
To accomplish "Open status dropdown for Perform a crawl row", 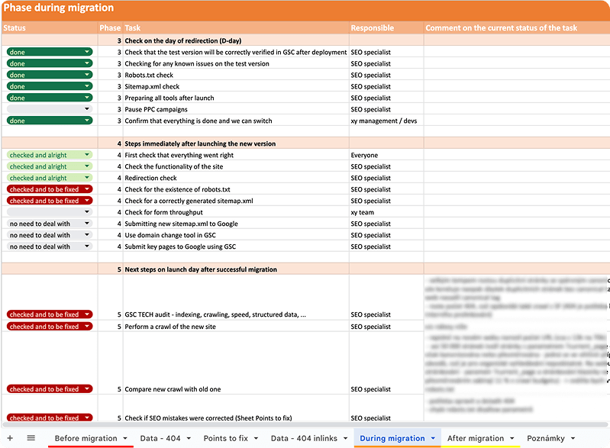I will 87,326.
